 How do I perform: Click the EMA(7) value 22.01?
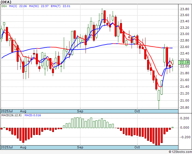pyautogui.click(x=66, y=6)
